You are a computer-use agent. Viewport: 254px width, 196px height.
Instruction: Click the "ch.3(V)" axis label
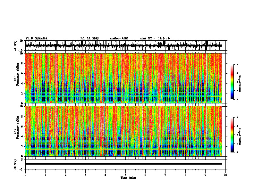pyautogui.click(x=15, y=165)
